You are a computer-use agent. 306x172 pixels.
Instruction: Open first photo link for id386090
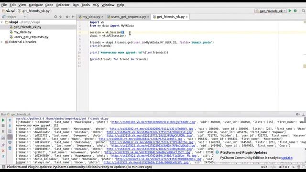pos(153,122)
